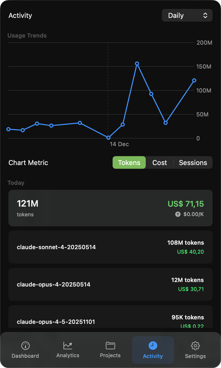The image size is (221, 368).
Task: Click the 14 Dec data point at zero
Action: tap(108, 137)
